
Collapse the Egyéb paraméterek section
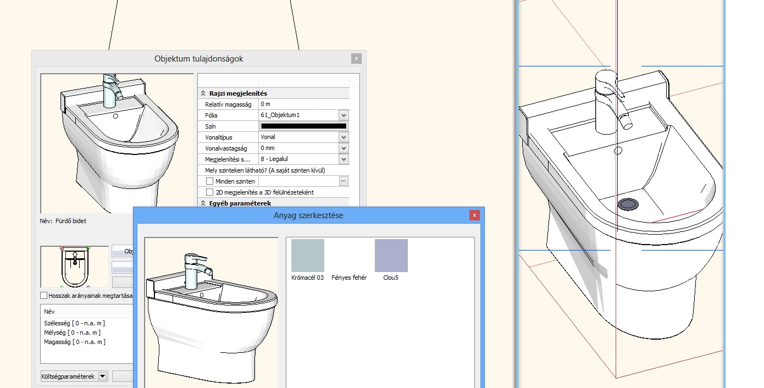pos(203,203)
